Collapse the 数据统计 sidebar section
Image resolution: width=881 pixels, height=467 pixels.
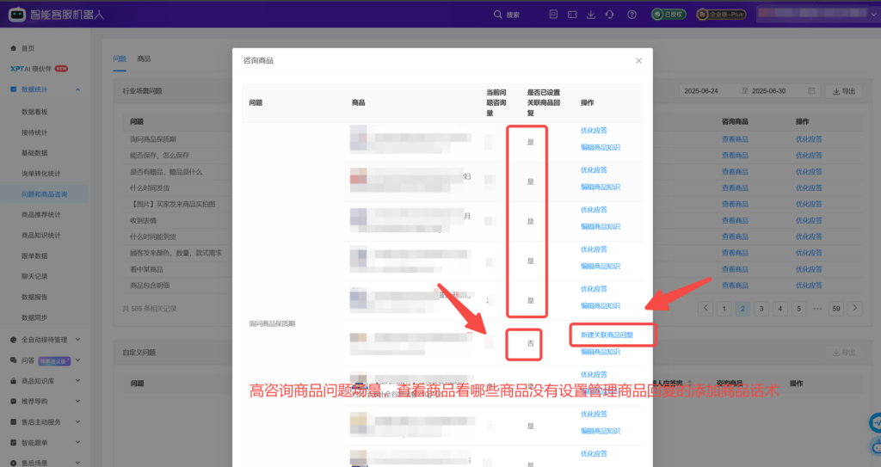click(77, 89)
